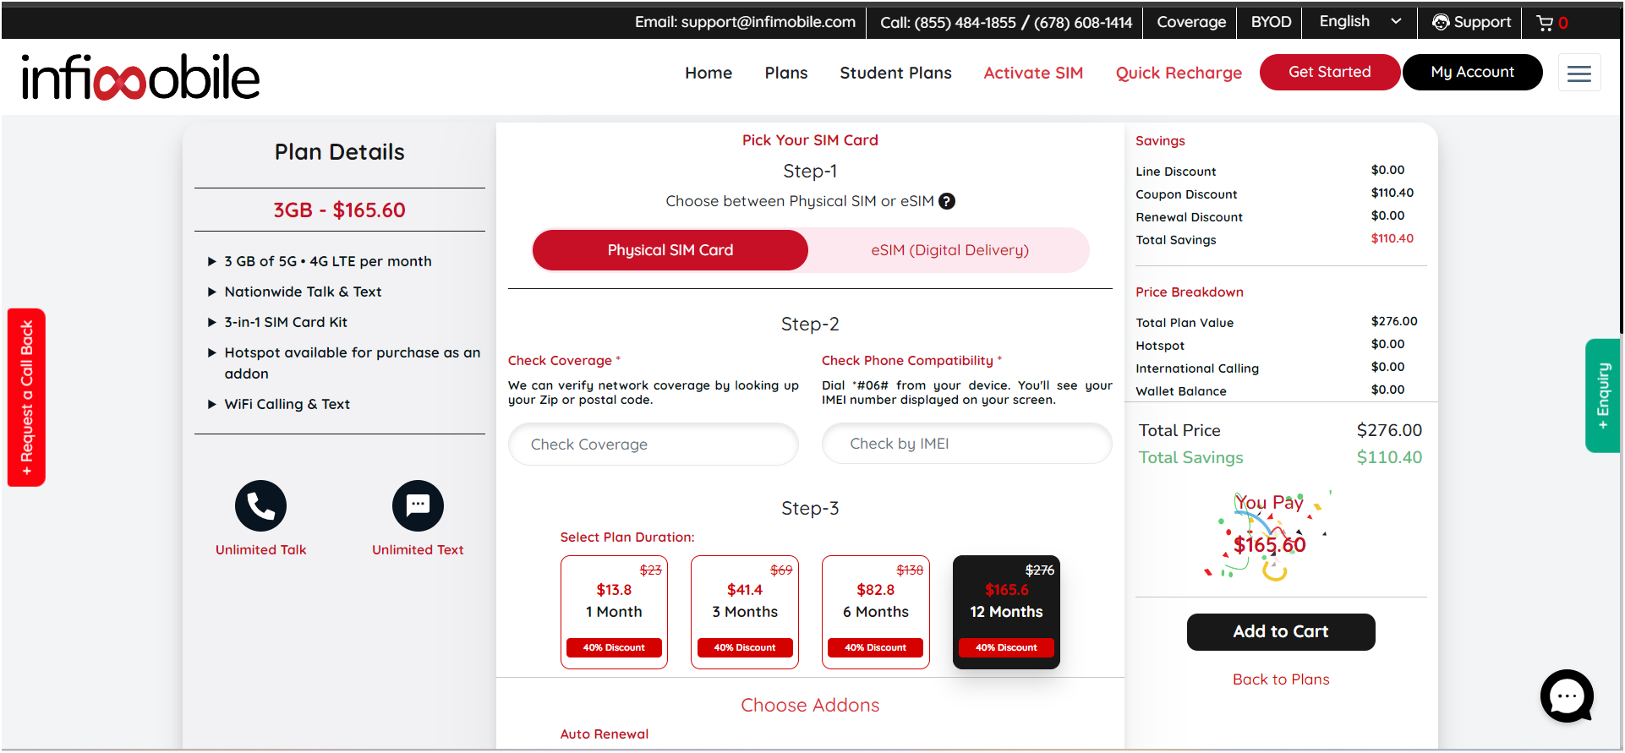Click the Check Phone Compatibility label
This screenshot has width=1625, height=753.
907,361
